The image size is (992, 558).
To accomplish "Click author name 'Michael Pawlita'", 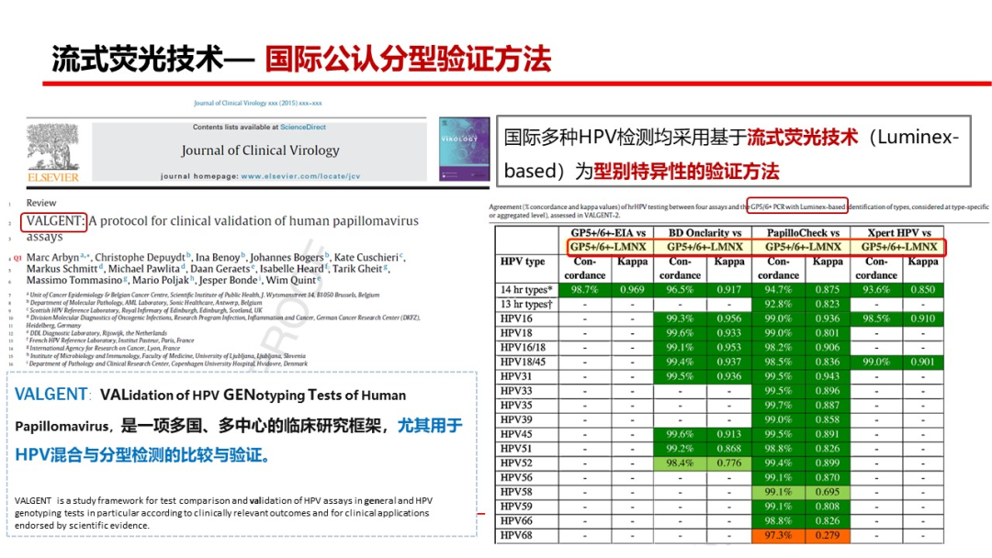I will (143, 269).
